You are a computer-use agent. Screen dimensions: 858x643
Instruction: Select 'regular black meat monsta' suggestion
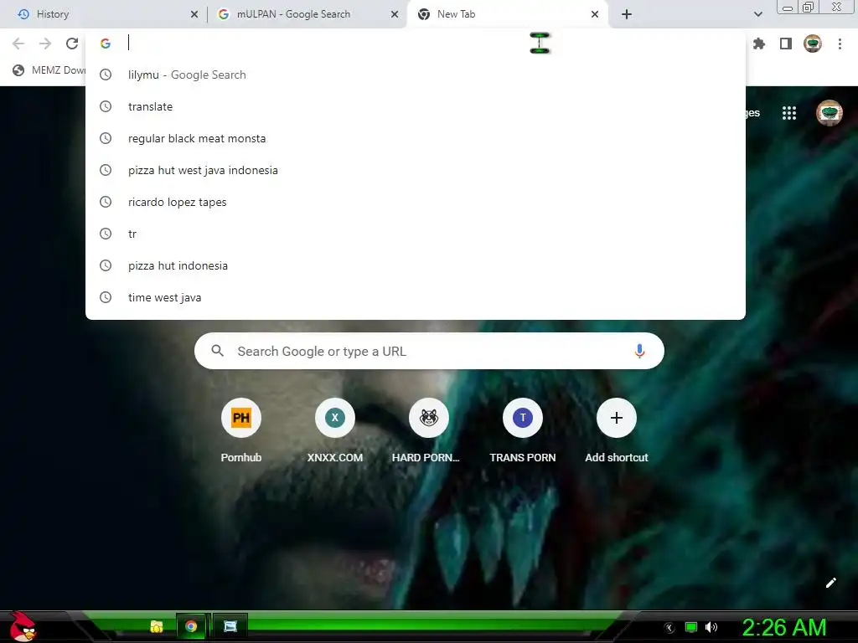416,138
